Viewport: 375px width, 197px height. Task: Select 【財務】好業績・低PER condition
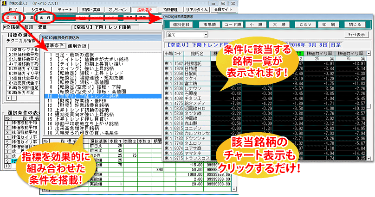[x=103, y=101]
